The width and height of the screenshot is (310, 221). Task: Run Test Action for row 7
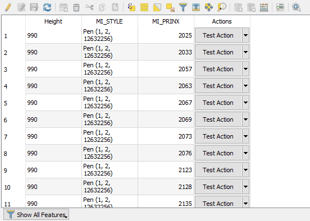(218, 136)
